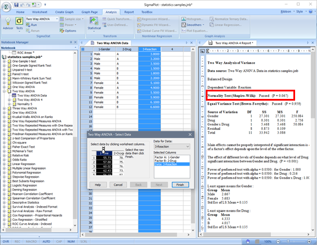The height and width of the screenshot is (245, 317).
Task: Open the Tests sigma icon menu
Action: (x=19, y=24)
